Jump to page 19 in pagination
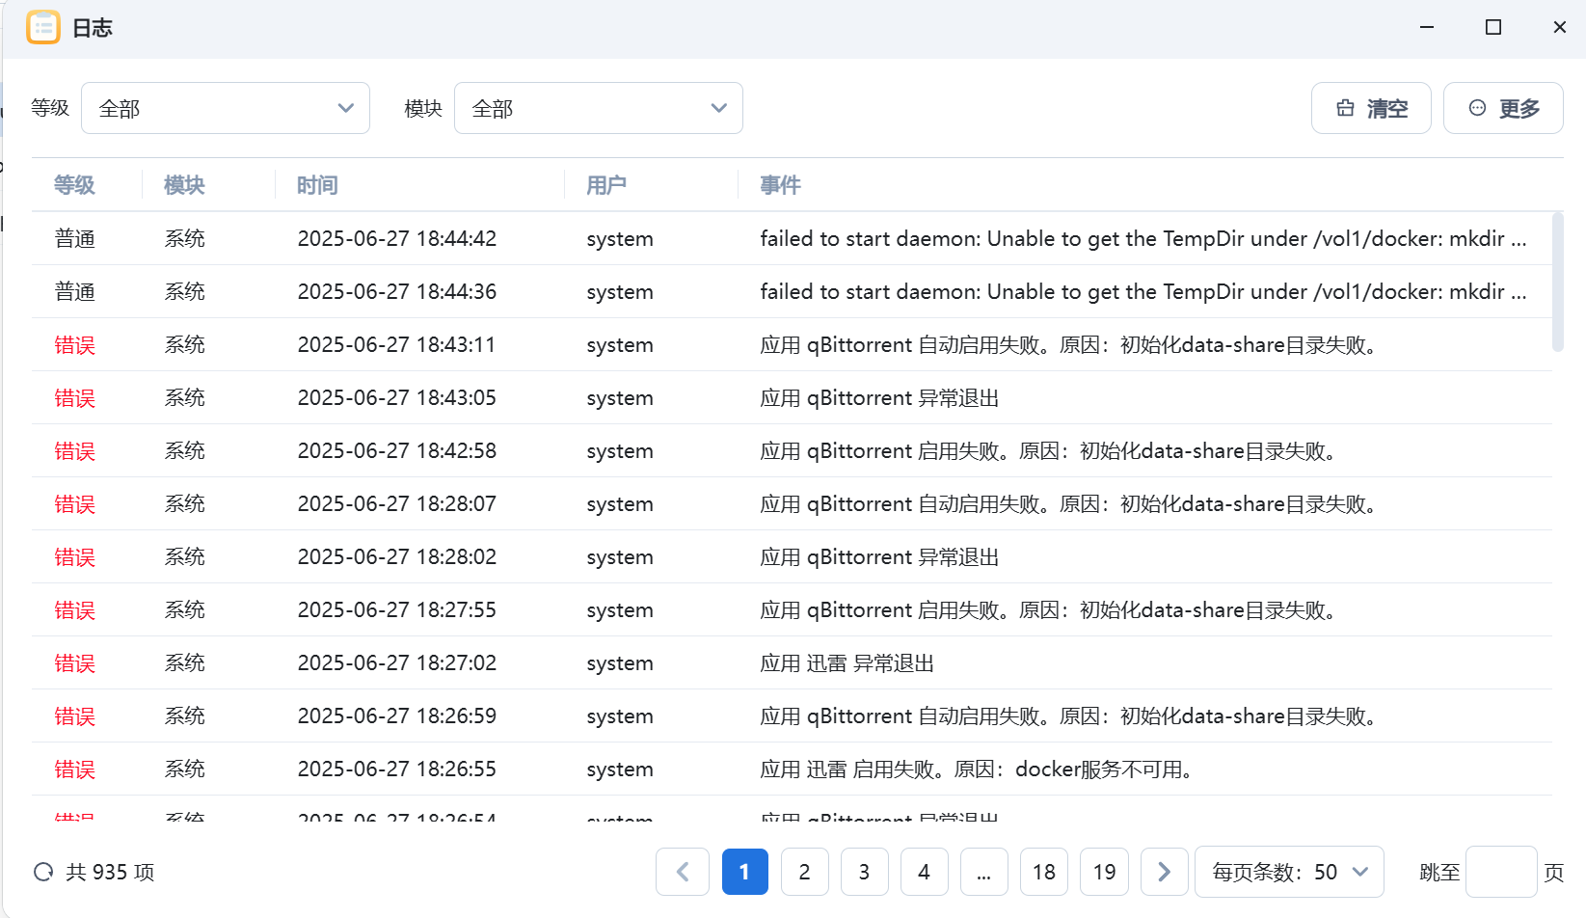 (1104, 873)
